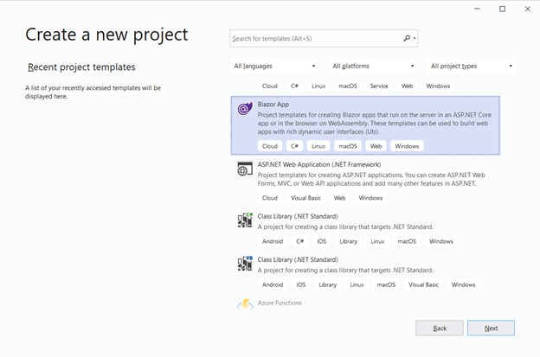Image resolution: width=540 pixels, height=357 pixels.
Task: Expand the All platforms filter
Action: [x=373, y=66]
